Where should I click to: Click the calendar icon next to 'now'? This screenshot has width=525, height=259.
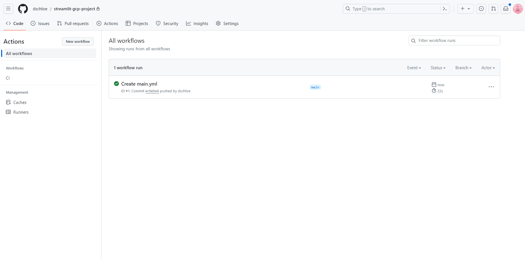434,84
